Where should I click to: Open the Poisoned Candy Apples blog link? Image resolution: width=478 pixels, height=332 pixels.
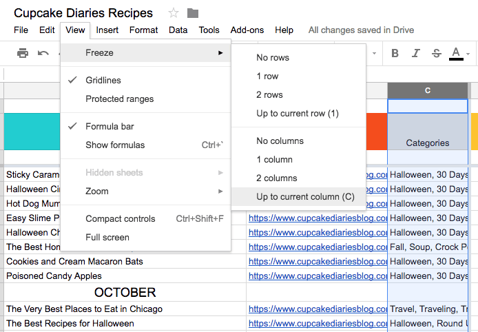click(x=318, y=276)
